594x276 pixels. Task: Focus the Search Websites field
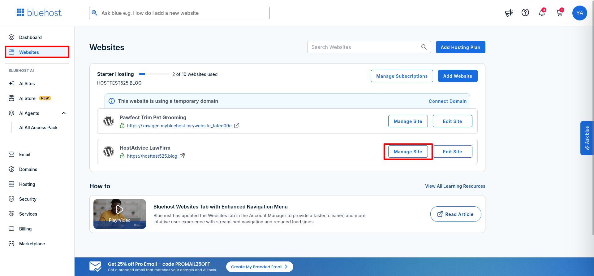pos(369,47)
